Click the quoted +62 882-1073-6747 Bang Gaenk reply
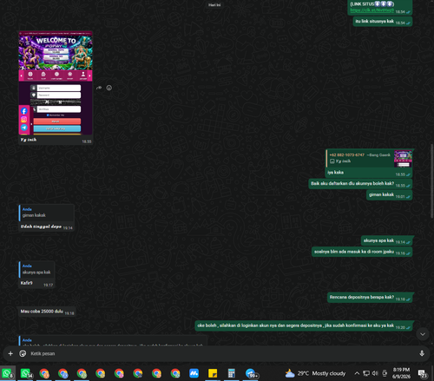Viewport: 434px width, 381px height. pos(360,158)
